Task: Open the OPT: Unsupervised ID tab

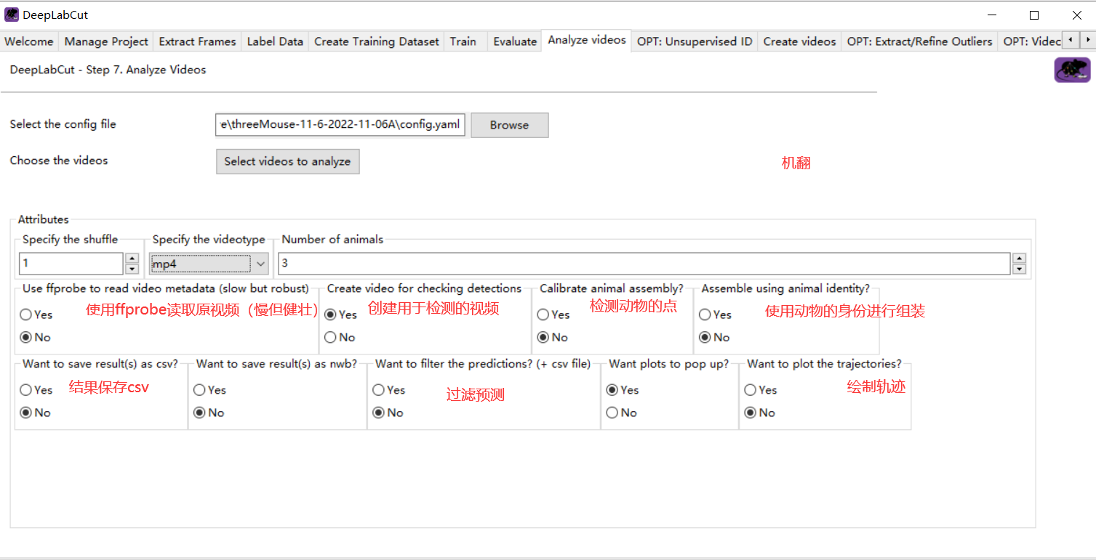Action: 695,41
